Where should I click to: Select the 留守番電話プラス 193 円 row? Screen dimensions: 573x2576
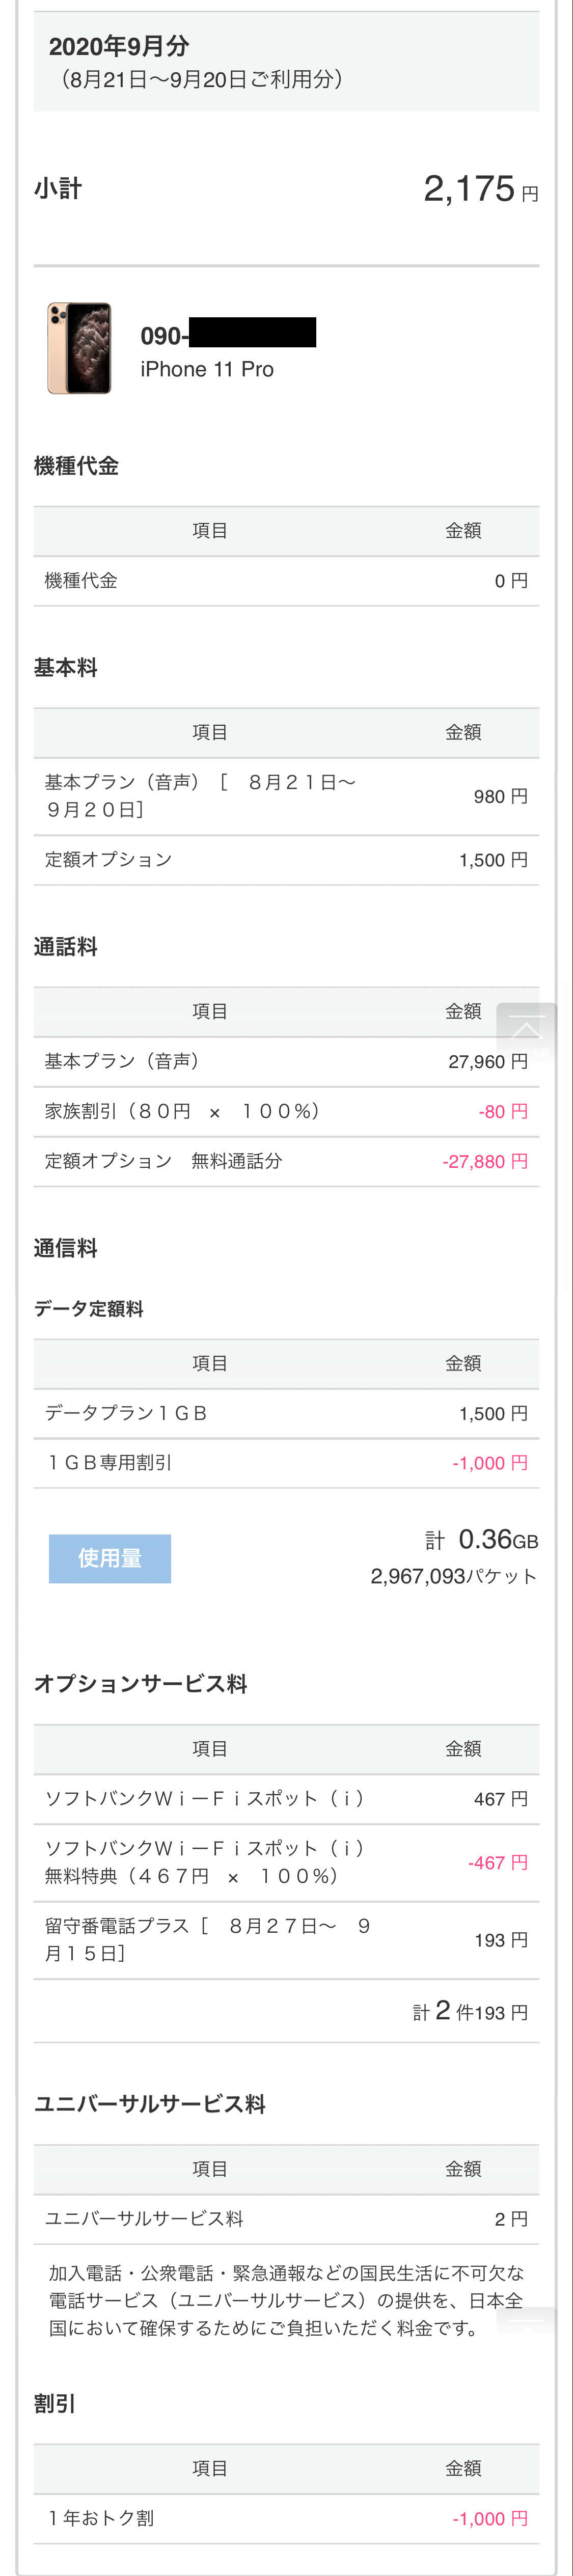coord(286,1939)
